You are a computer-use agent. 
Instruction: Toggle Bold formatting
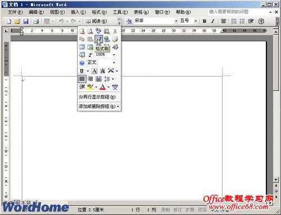205,21
